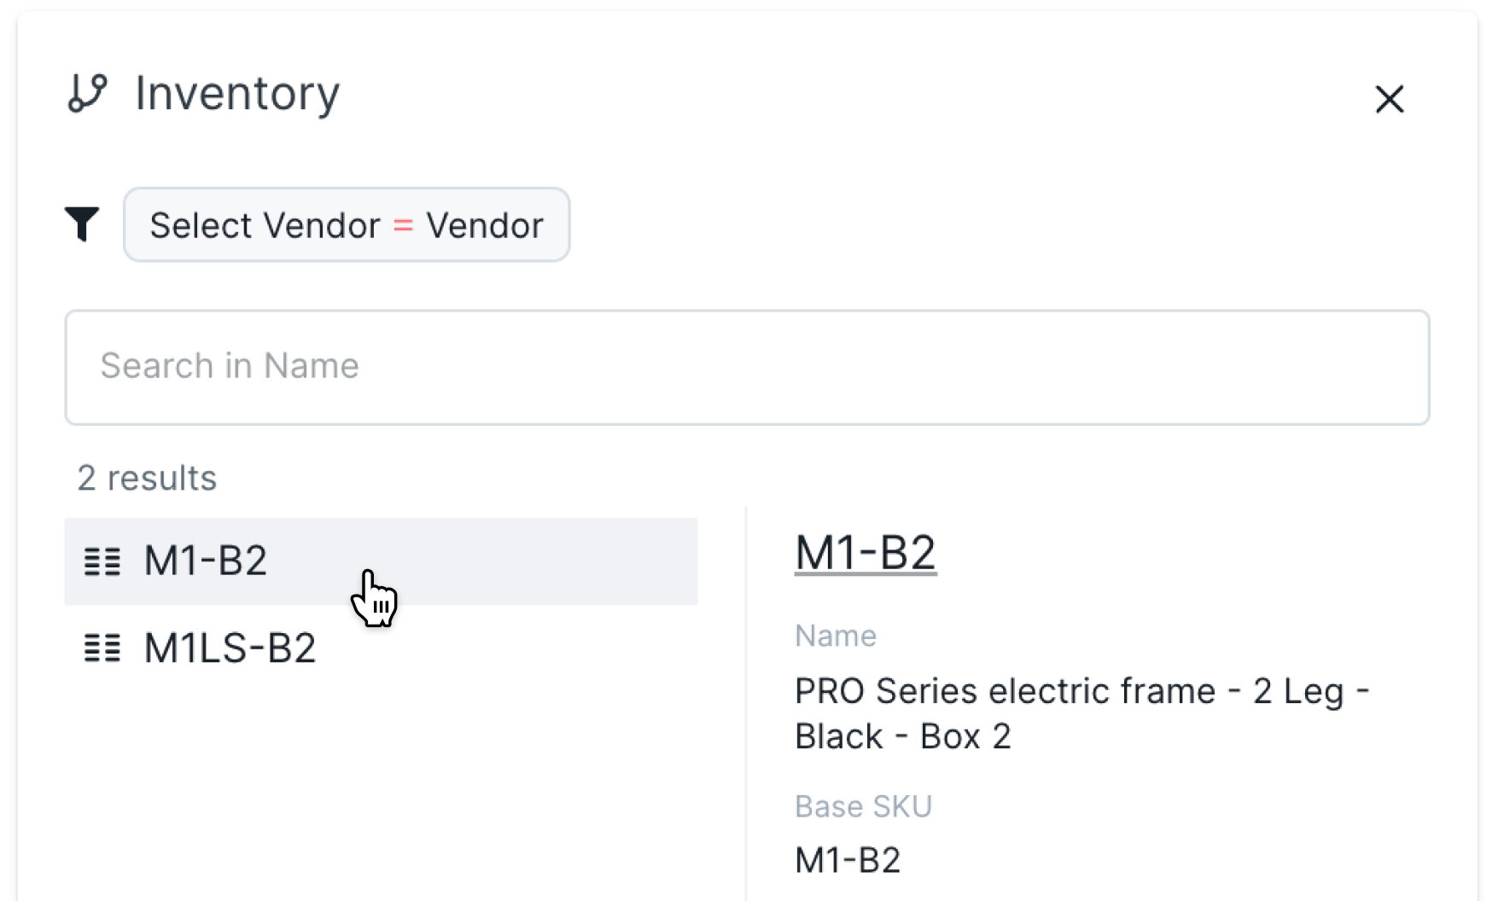The height and width of the screenshot is (901, 1504).
Task: Click the Vendor value in filter chip
Action: 484,226
